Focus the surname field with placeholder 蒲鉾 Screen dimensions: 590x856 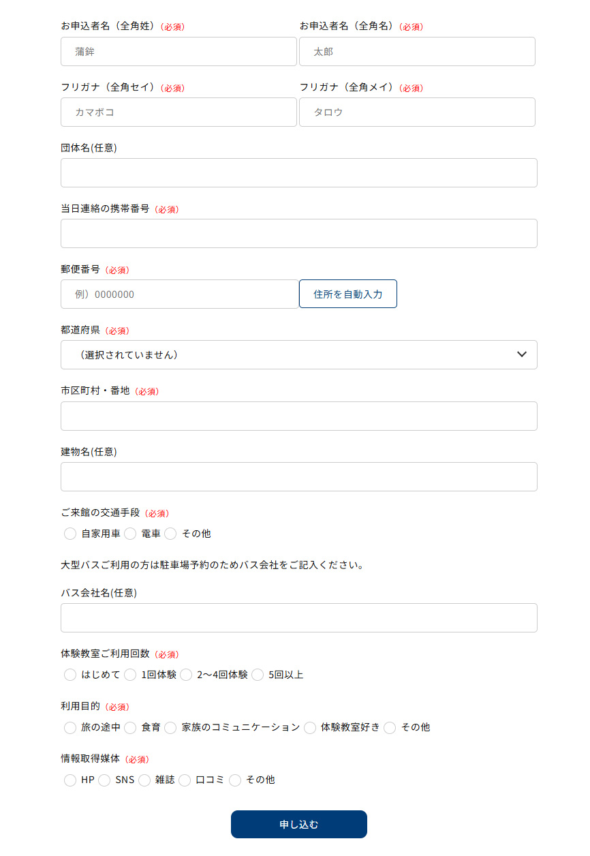[x=178, y=51]
